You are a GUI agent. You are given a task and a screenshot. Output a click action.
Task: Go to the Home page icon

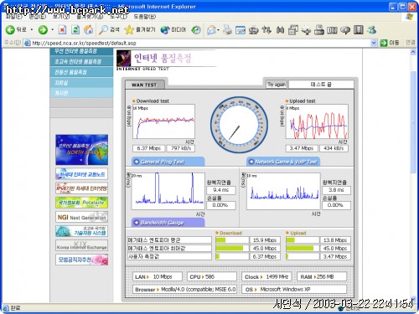pos(89,29)
